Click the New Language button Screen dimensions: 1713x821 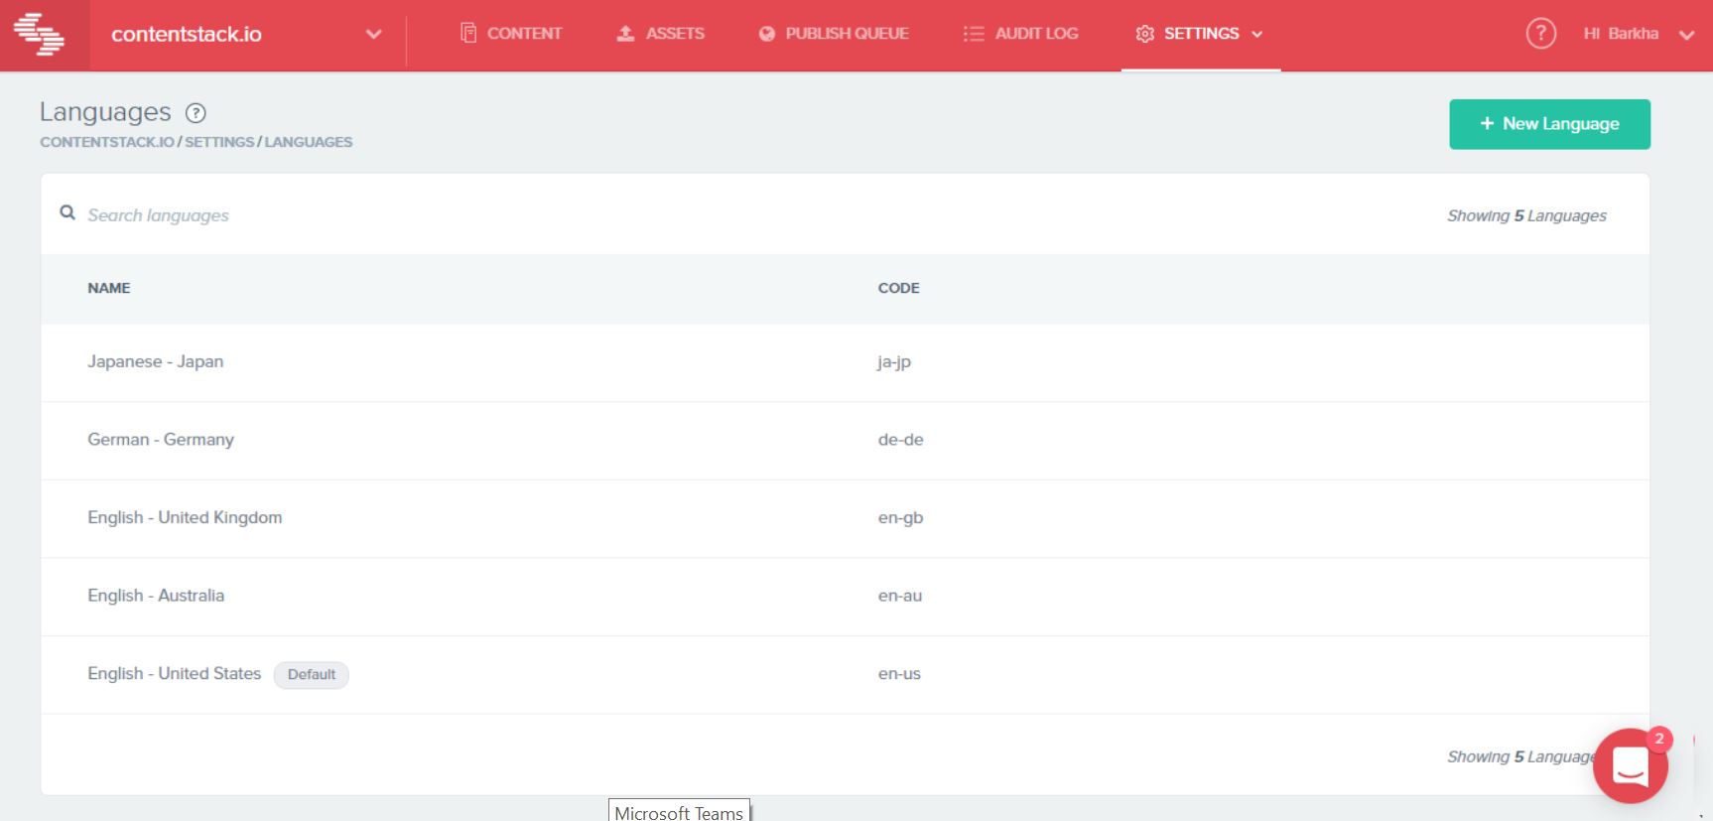point(1549,124)
